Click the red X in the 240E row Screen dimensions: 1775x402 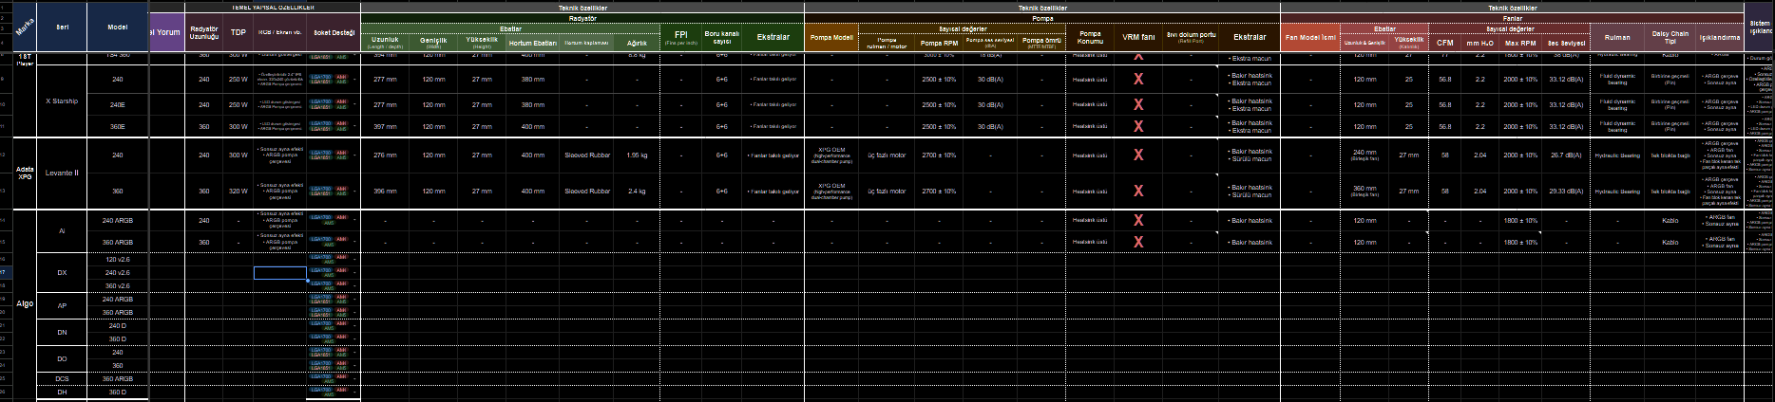(1138, 104)
